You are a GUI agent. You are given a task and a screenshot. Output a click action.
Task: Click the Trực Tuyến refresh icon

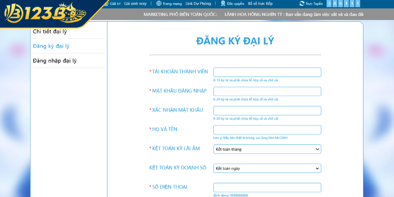click(302, 3)
